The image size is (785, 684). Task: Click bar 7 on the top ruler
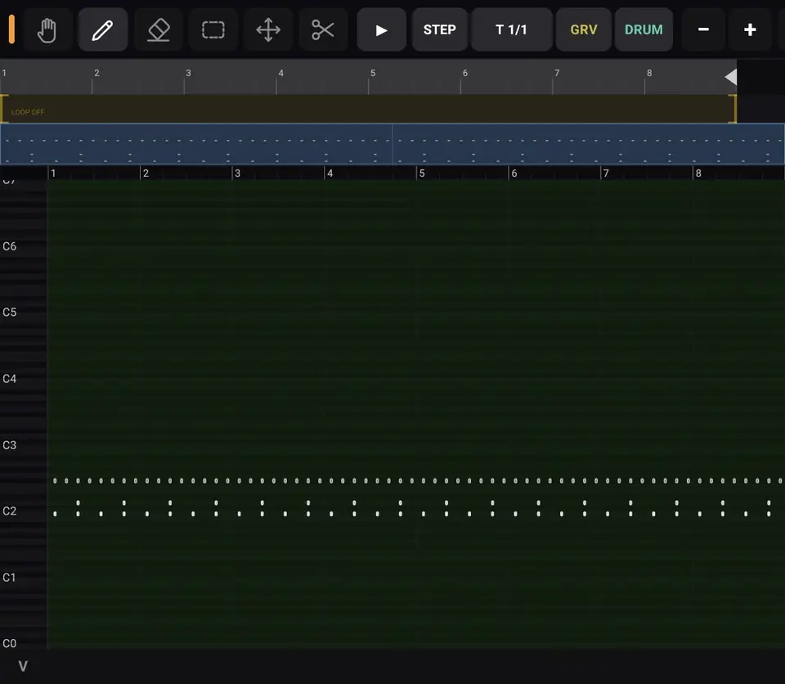[557, 73]
